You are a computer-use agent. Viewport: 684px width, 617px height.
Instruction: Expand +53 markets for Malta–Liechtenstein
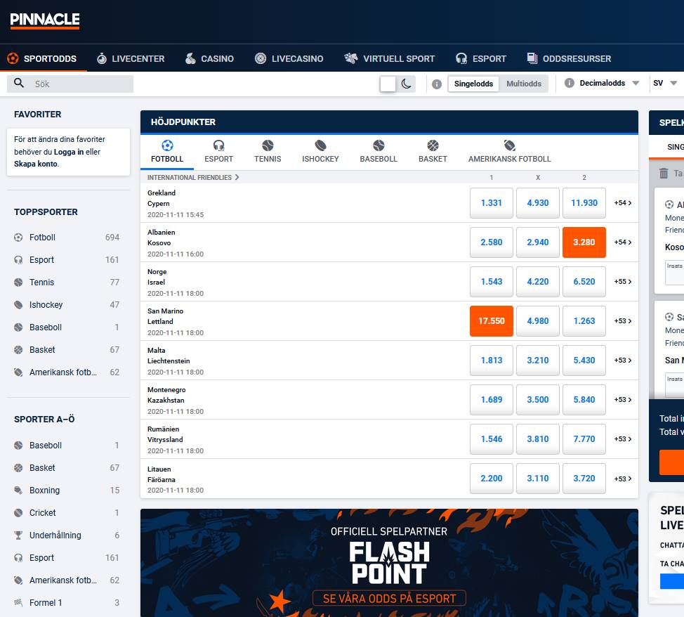point(622,361)
